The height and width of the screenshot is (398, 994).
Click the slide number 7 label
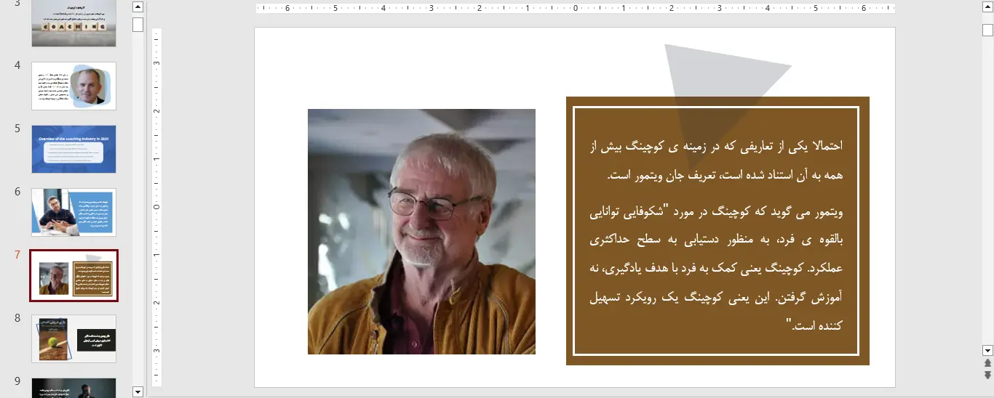click(17, 254)
